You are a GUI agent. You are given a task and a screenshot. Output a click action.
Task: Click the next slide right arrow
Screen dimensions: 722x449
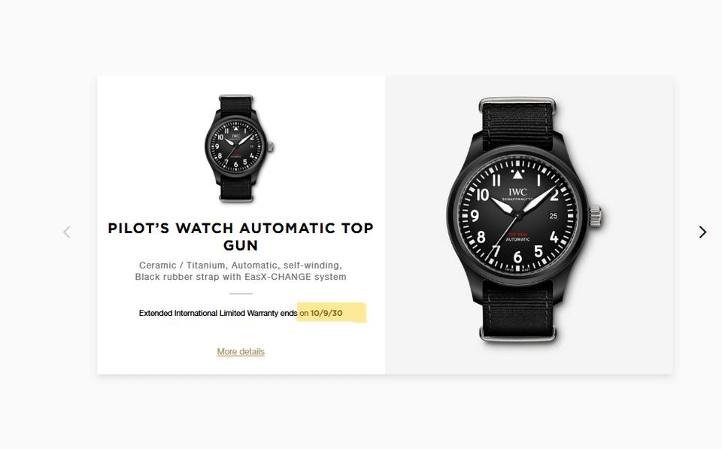pos(702,232)
